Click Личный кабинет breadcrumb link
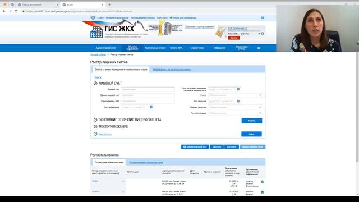 pyautogui.click(x=98, y=54)
